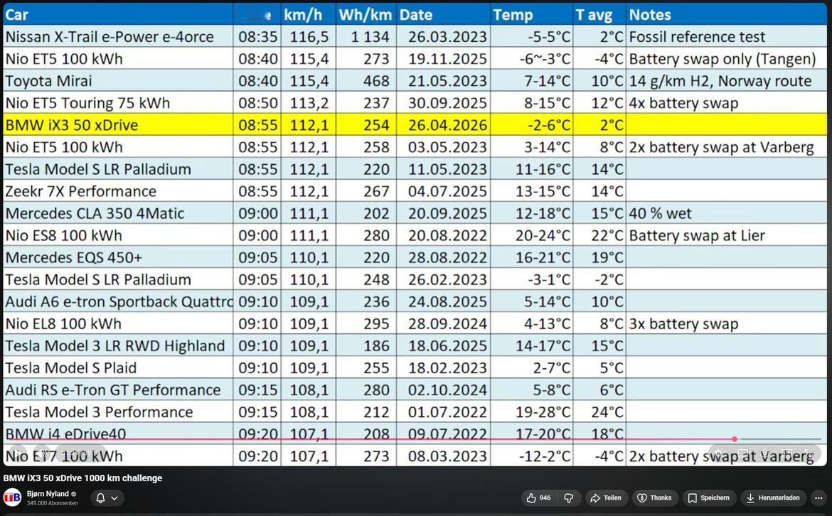Click the 22°C average temperature
The image size is (832, 516).
pyautogui.click(x=607, y=235)
